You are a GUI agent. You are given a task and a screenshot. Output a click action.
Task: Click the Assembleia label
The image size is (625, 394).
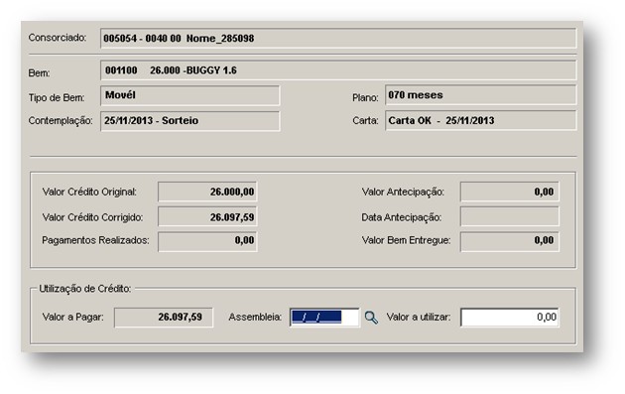pyautogui.click(x=255, y=318)
